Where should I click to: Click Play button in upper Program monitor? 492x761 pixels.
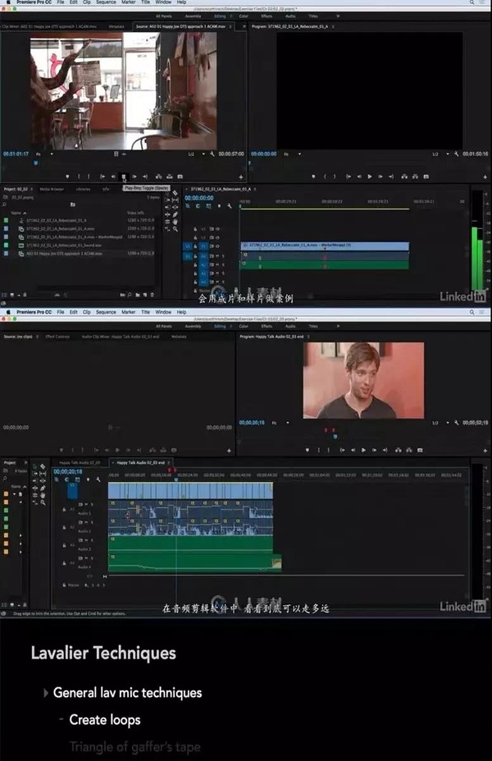369,176
